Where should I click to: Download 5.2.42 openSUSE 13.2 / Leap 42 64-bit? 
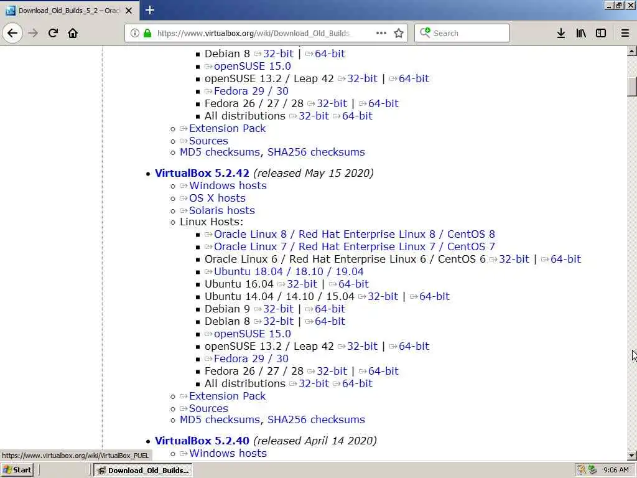click(414, 346)
